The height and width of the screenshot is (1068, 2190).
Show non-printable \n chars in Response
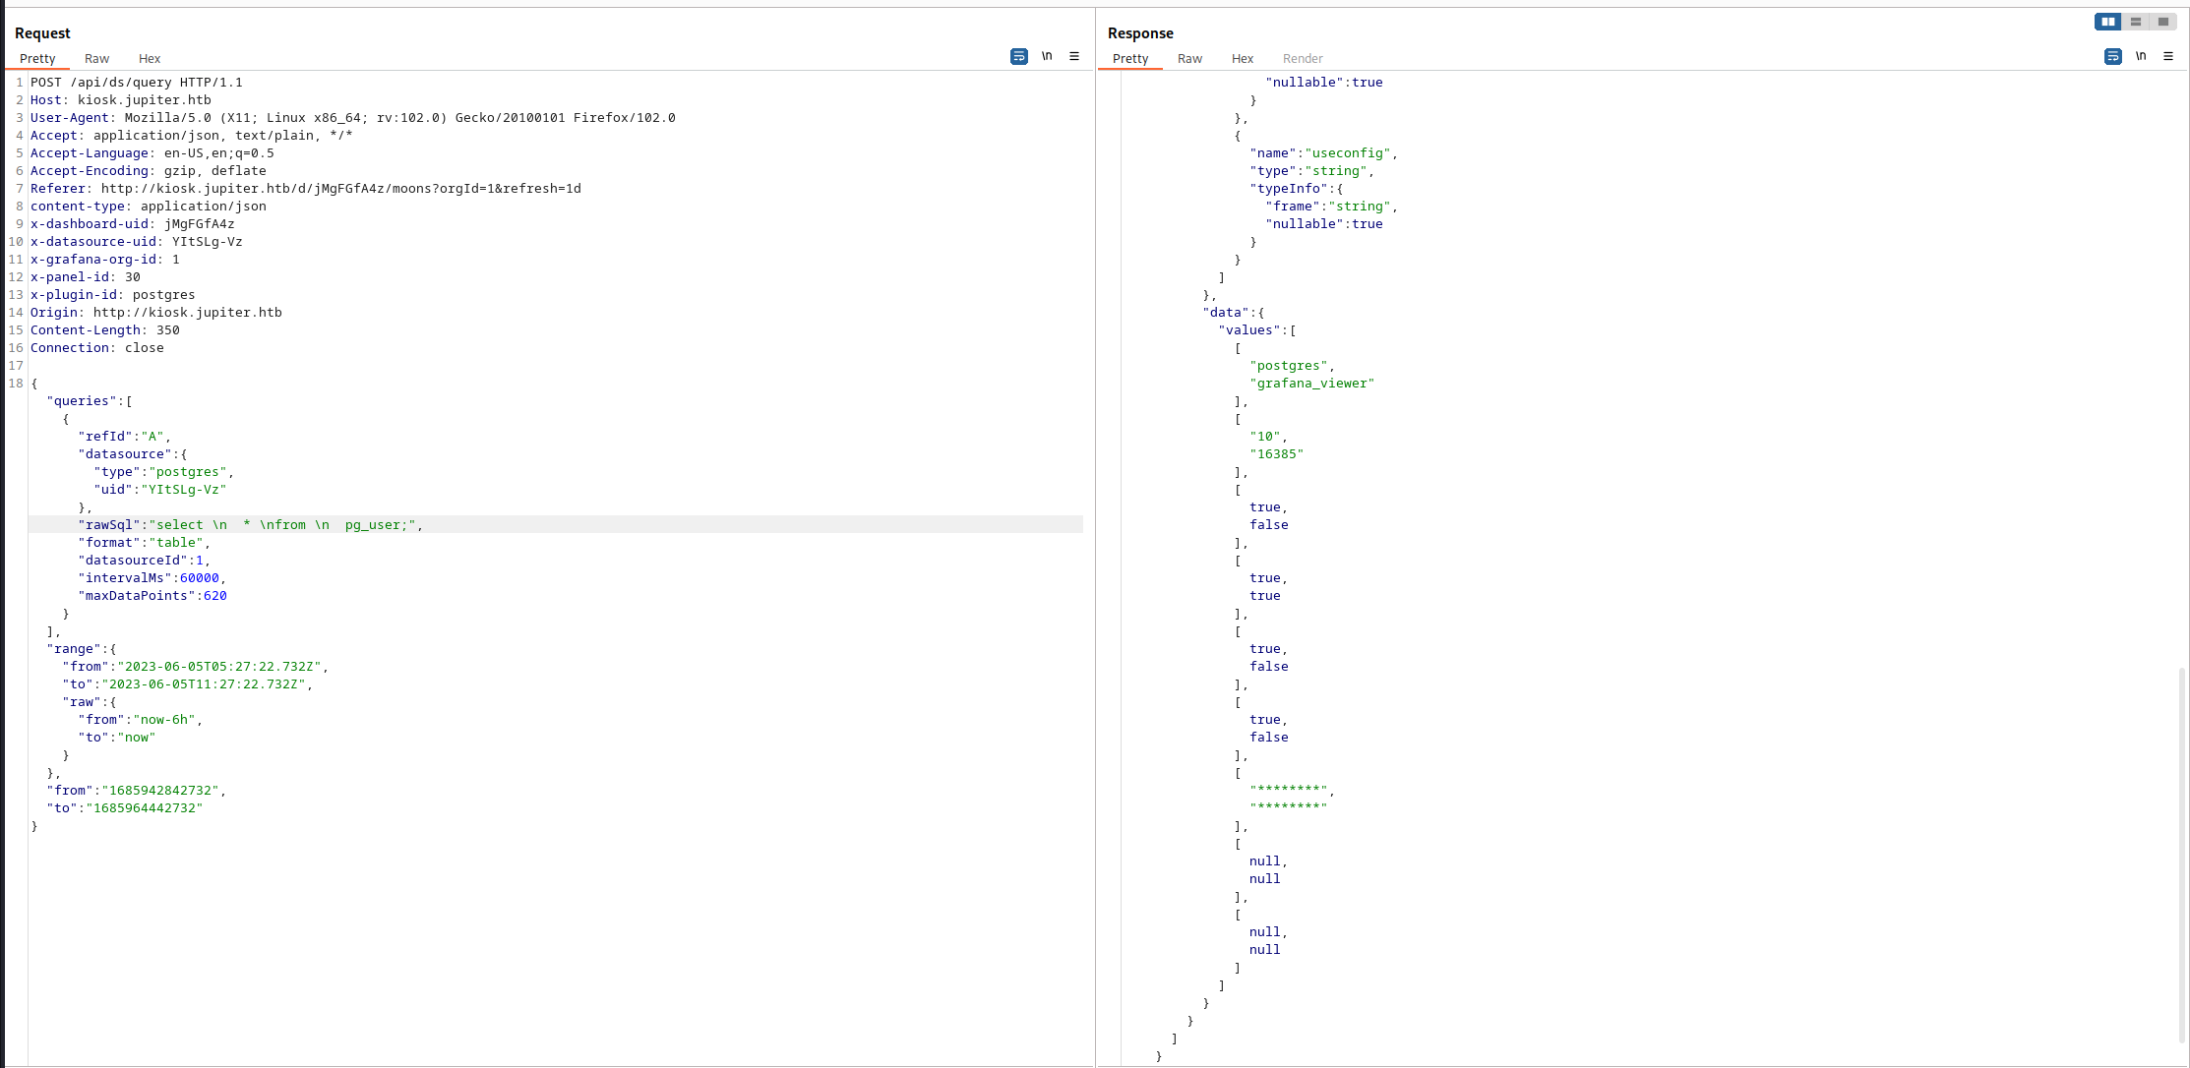click(2141, 57)
